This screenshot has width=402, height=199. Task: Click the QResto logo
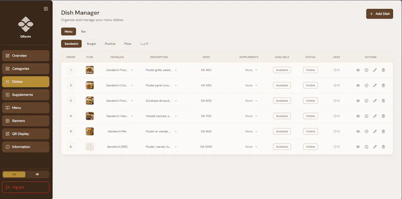point(26,25)
